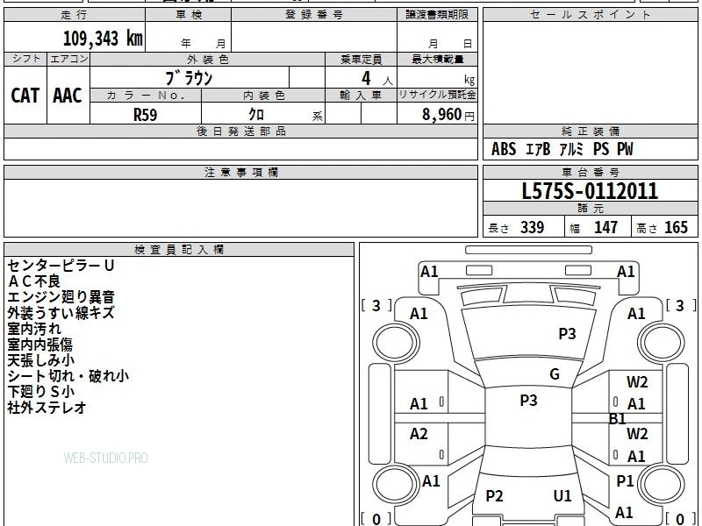Click the カラーNo. label
The height and width of the screenshot is (526, 702).
(x=146, y=96)
